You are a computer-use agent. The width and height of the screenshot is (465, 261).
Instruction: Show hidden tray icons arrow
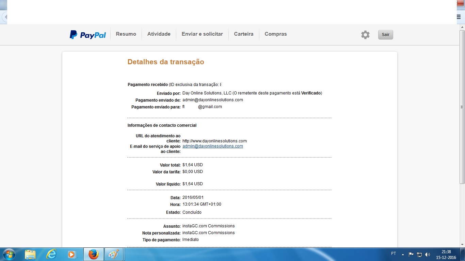tap(403, 254)
